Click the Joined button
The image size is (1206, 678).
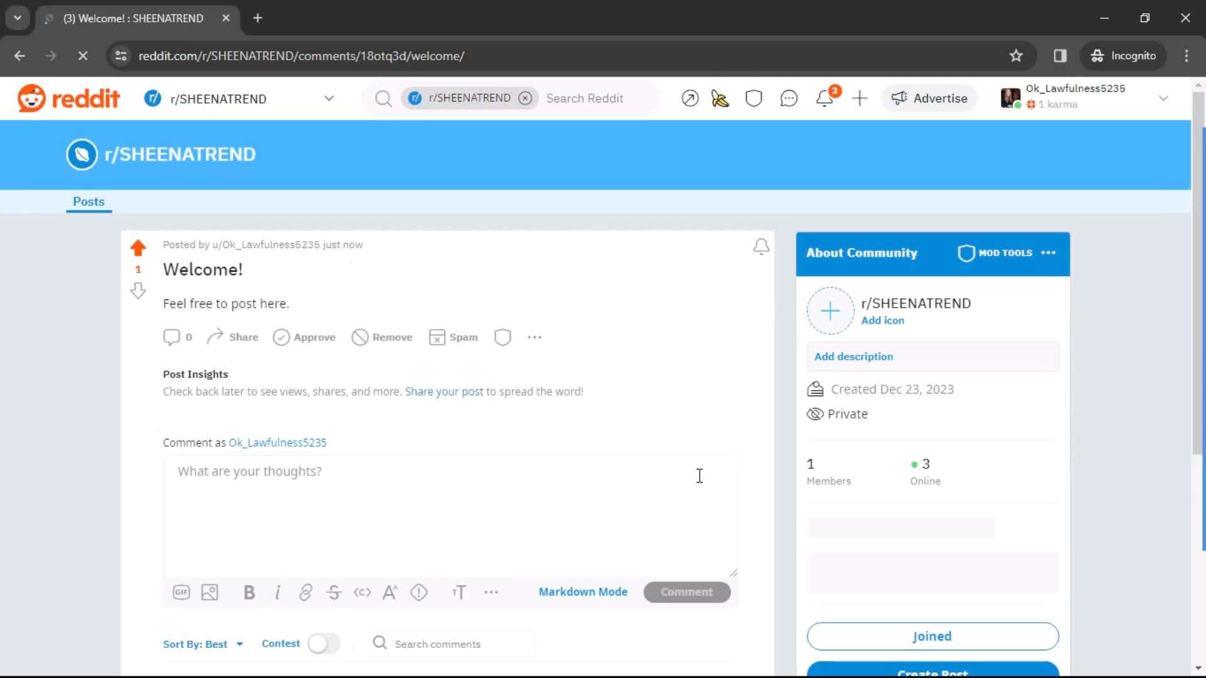click(x=933, y=636)
